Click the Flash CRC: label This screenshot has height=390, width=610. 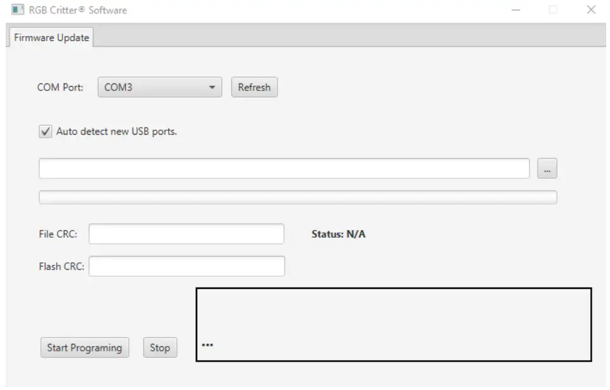61,266
